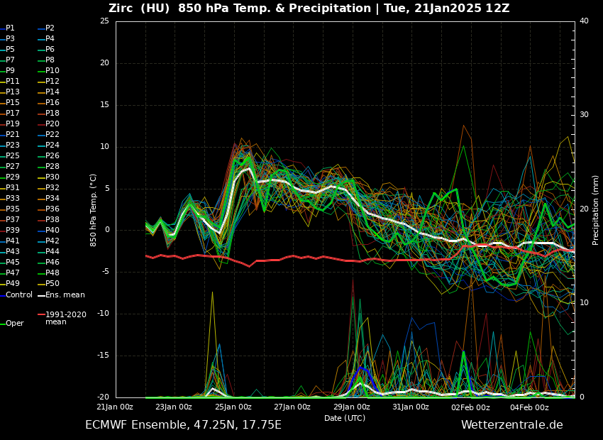603x440 pixels.
Task: Click the ECMWF Ensemble coordinates caption
Action: (183, 425)
